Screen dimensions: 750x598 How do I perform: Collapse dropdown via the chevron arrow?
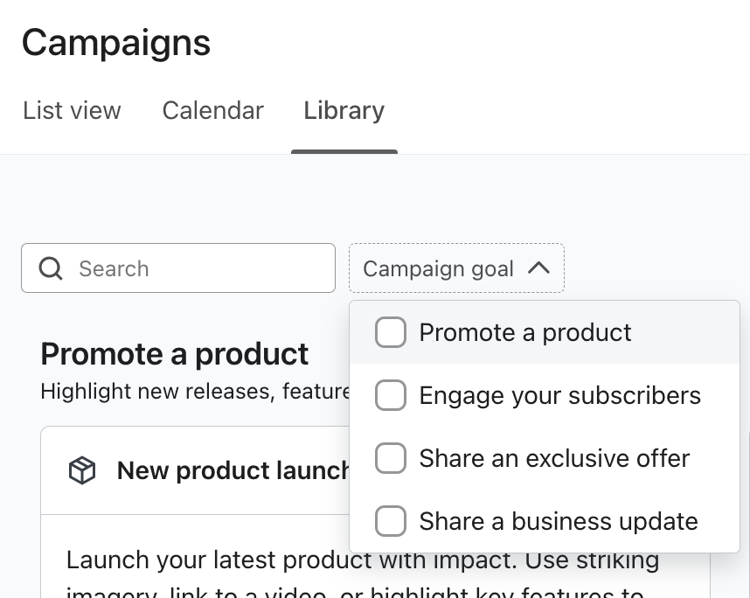tap(539, 268)
